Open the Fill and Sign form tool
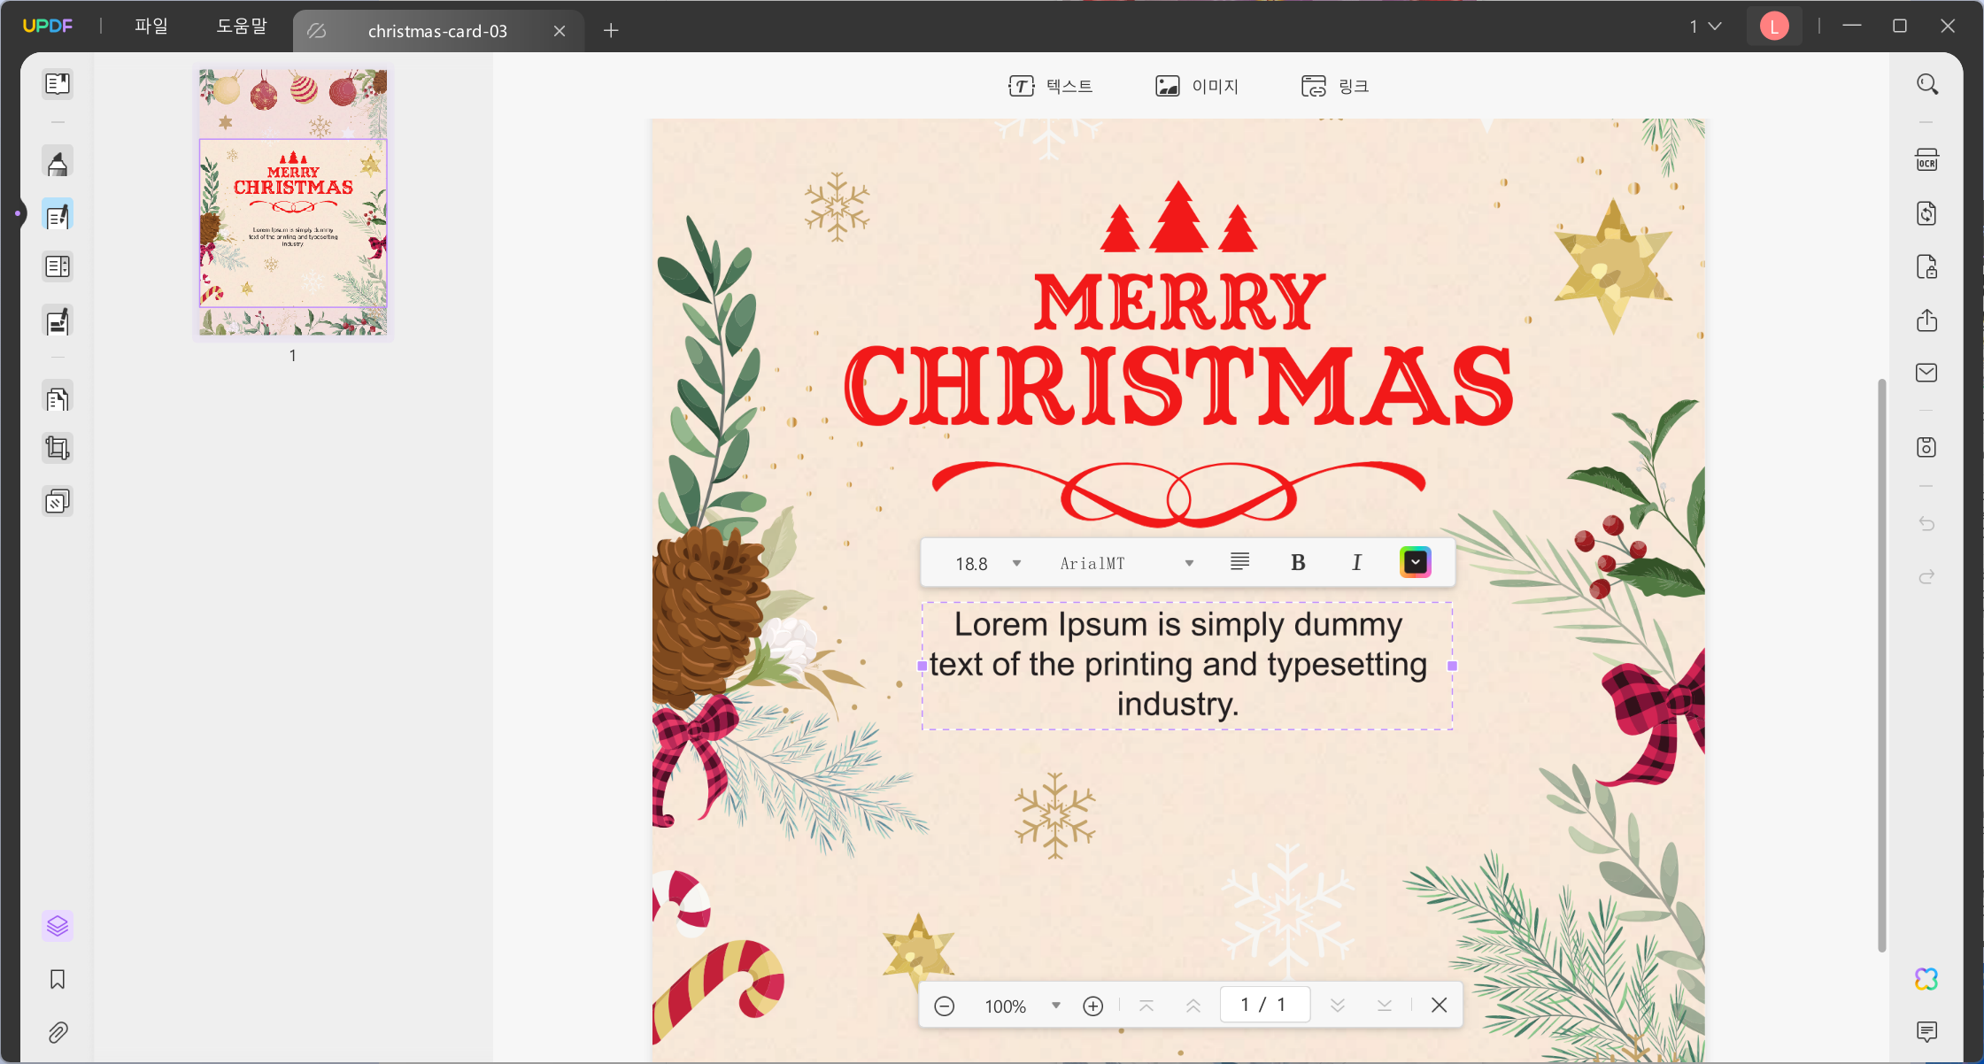Viewport: 1984px width, 1064px height. tap(58, 321)
